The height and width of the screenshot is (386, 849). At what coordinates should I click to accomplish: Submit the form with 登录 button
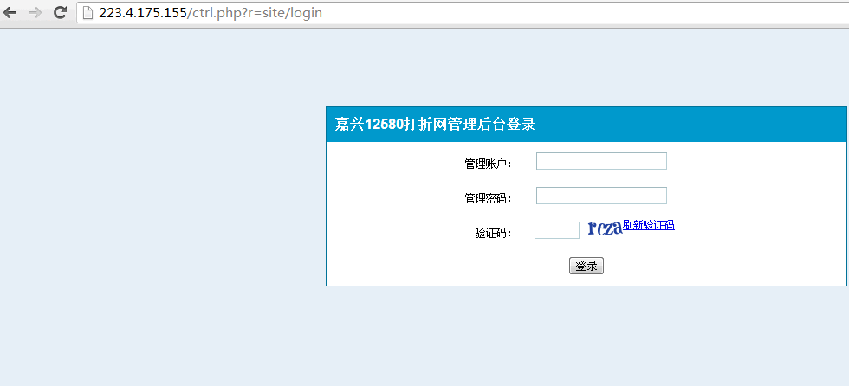click(x=587, y=266)
